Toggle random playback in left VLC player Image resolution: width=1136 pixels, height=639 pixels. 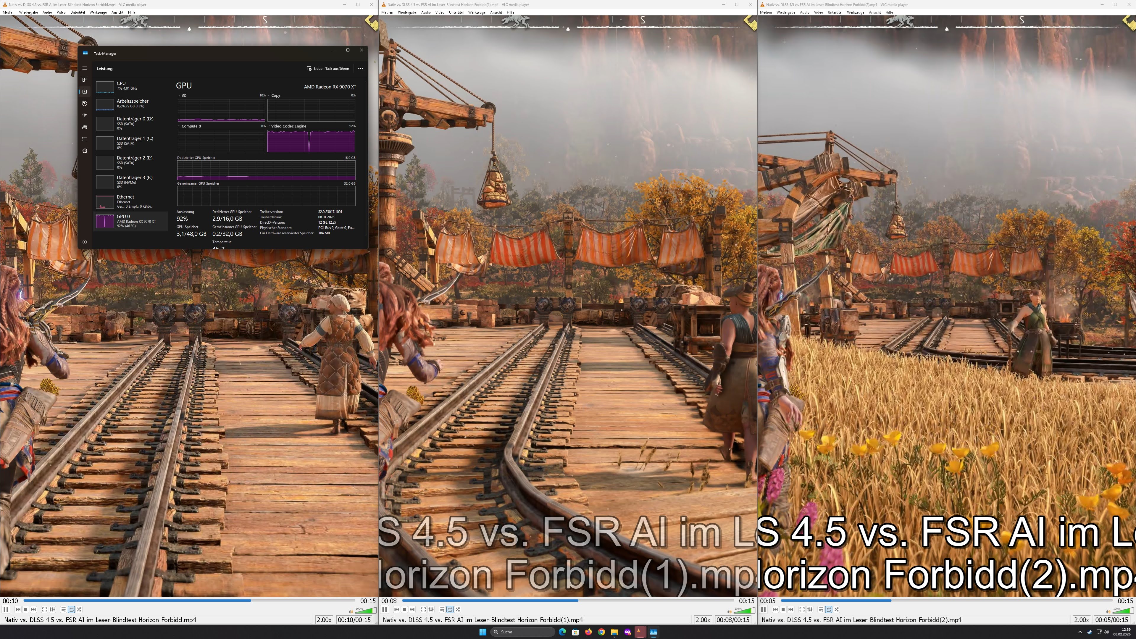(79, 609)
